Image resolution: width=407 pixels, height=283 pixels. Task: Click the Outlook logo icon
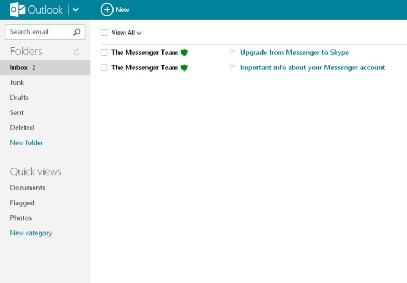pos(17,10)
